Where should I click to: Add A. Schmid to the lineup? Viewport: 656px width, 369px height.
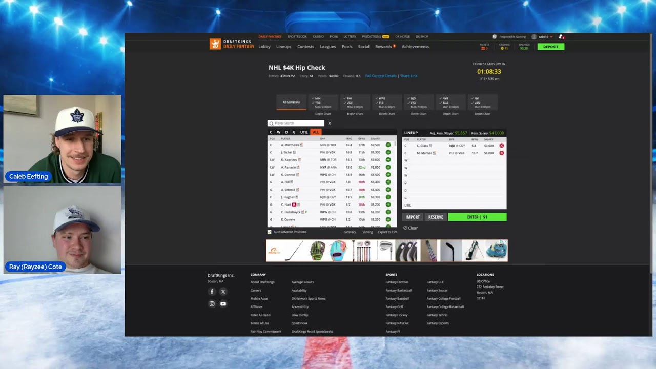388,190
